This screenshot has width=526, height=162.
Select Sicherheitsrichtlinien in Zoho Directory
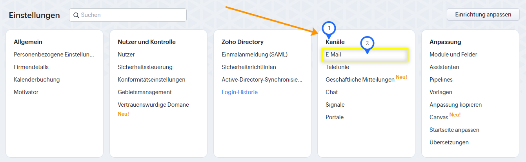249,67
